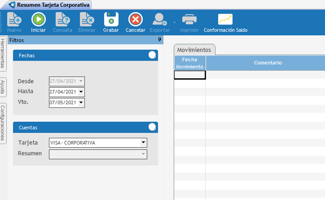Select the Movimientos tab
The width and height of the screenshot is (325, 200).
195,50
